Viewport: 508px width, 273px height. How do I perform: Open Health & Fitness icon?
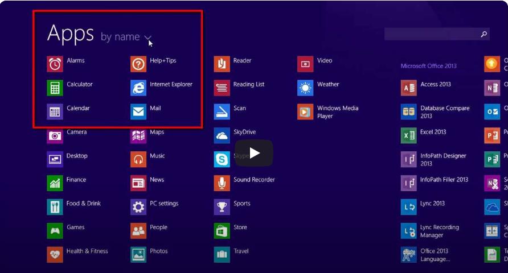55,255
